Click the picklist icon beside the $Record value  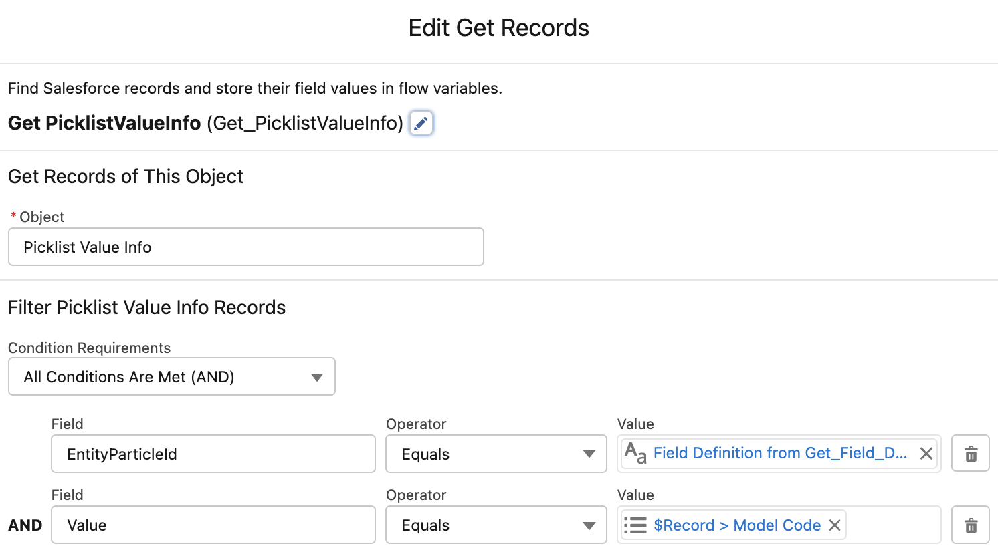point(635,525)
